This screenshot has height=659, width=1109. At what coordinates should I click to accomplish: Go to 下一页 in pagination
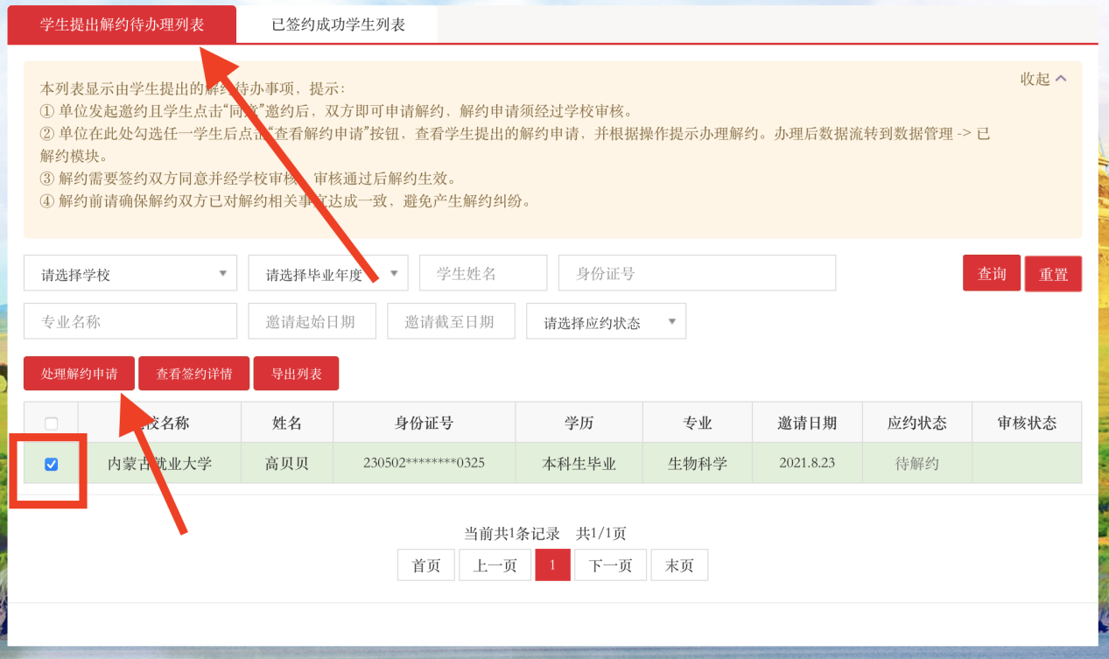610,565
